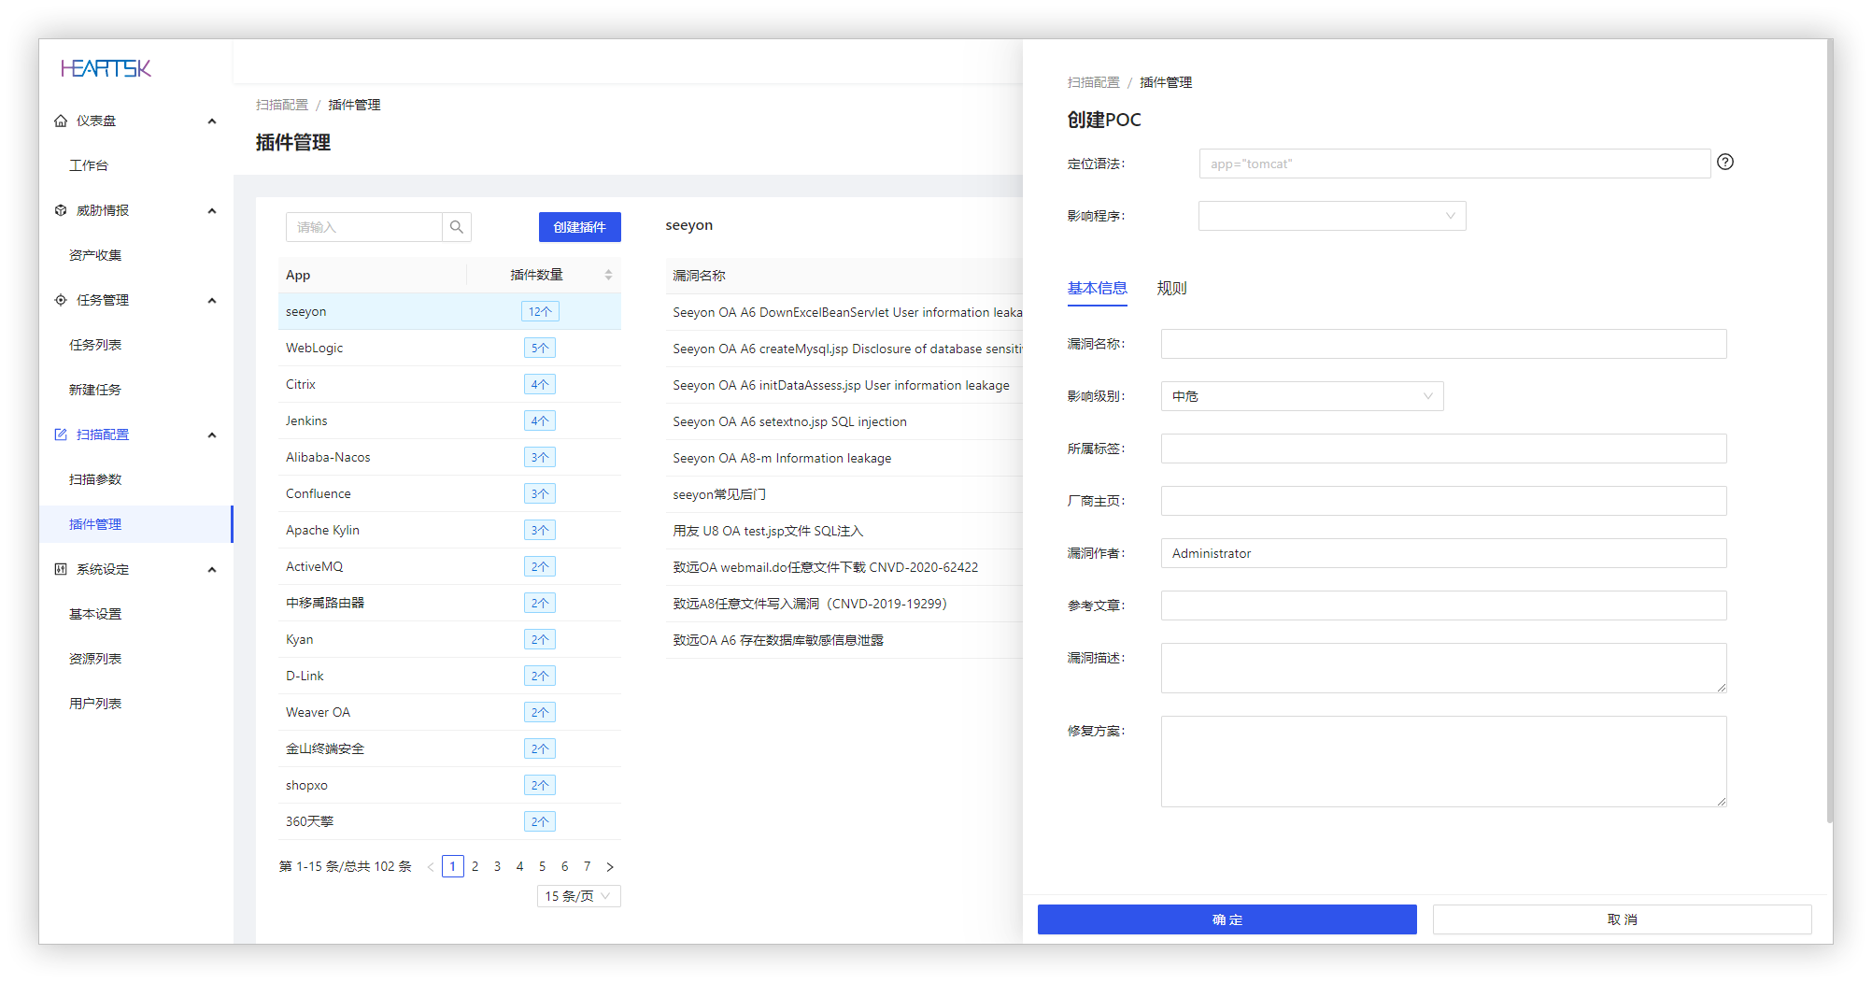Click the search magnifier icon
The height and width of the screenshot is (983, 1872).
coord(457,227)
